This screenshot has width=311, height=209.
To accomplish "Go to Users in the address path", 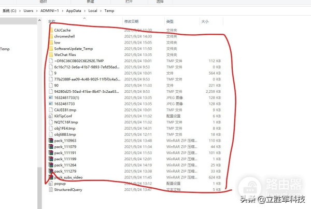I will [29, 11].
